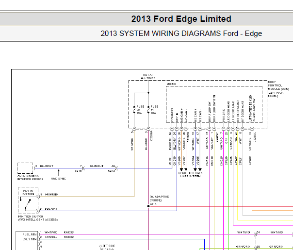Click the vertical 'COMPASS' pin label
Image resolution: width=293 pixels, height=250 pixels.
tap(172, 115)
